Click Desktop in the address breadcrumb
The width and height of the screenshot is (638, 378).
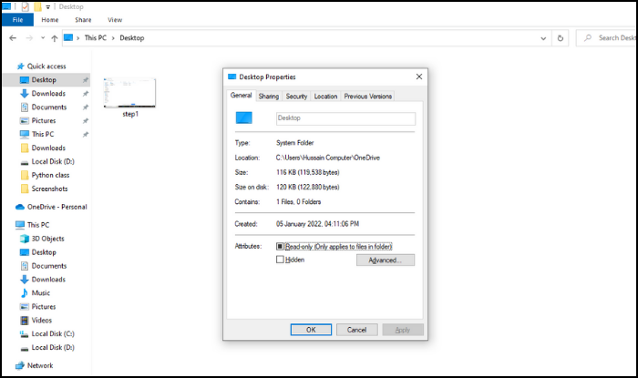[x=132, y=38]
